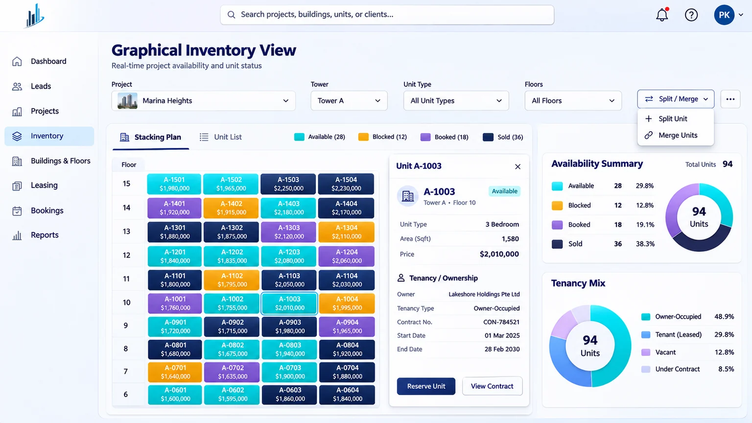Image resolution: width=752 pixels, height=423 pixels.
Task: Switch to the Stacking Plan tab
Action: 151,138
